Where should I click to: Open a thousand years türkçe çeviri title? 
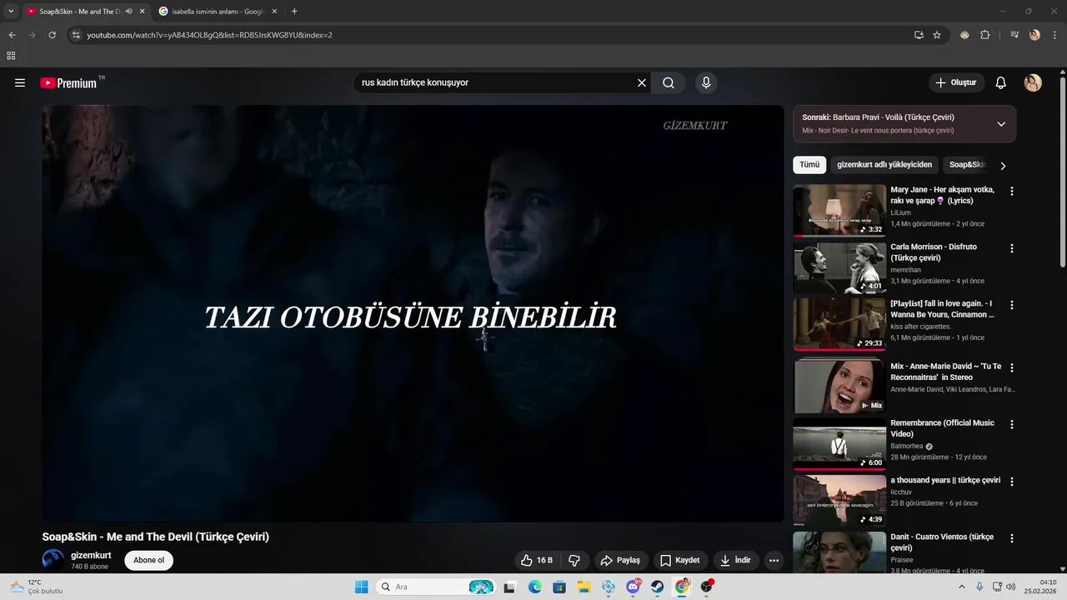(945, 481)
